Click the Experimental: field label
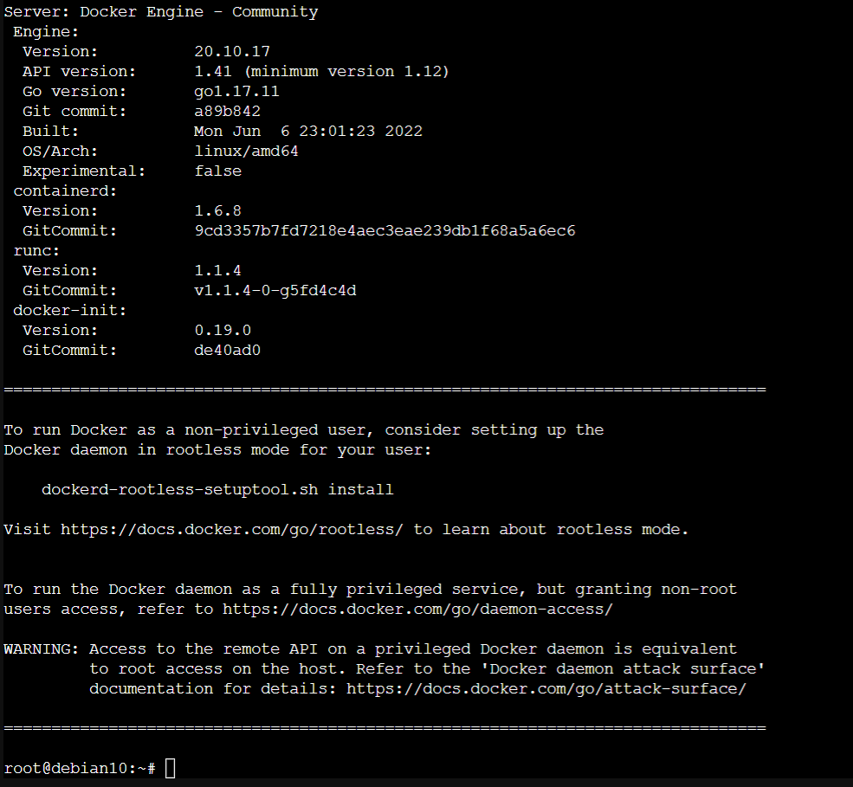Viewport: 853px width, 787px height. [x=84, y=171]
